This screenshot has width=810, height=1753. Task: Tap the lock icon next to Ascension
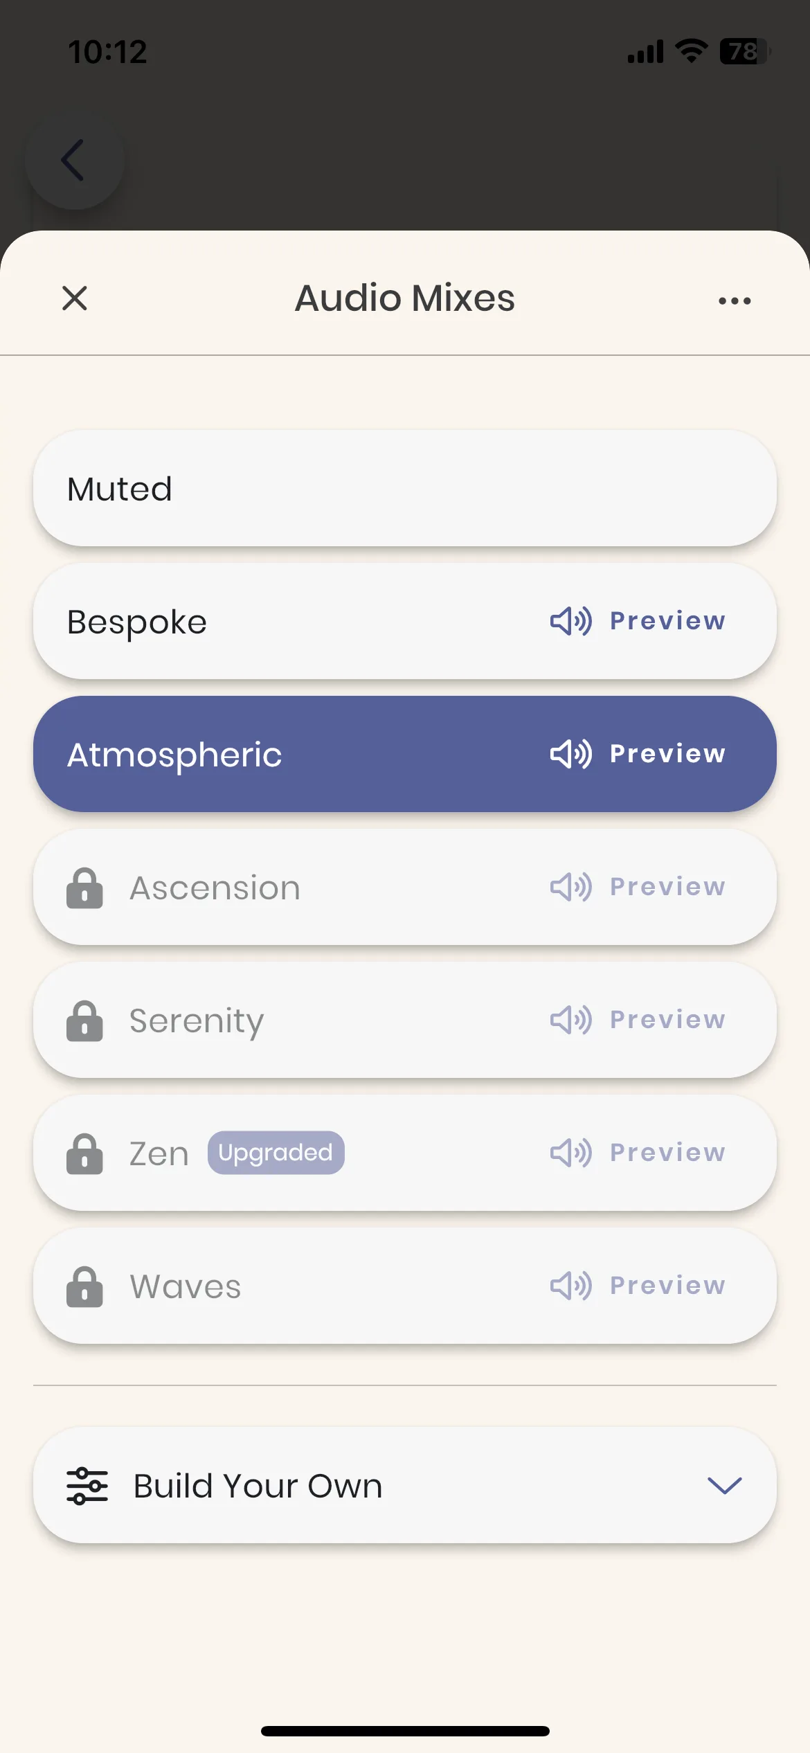pyautogui.click(x=84, y=888)
